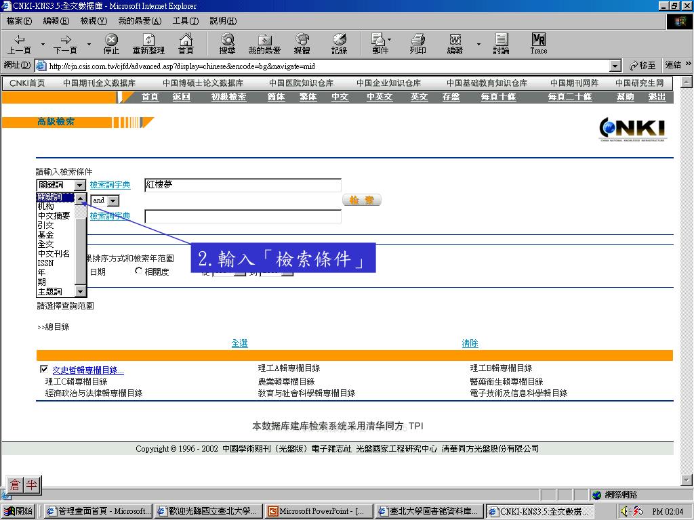Click page scrollbar down arrow
The height and width of the screenshot is (520, 694).
click(x=687, y=479)
